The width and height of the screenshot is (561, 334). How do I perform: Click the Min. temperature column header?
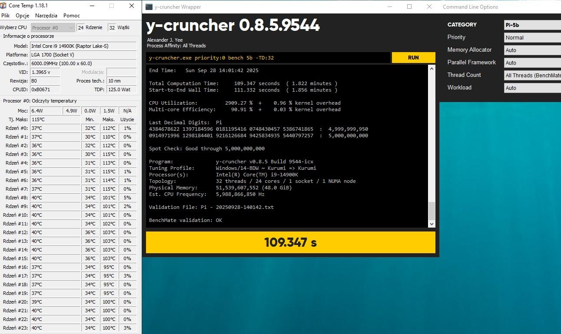pos(90,119)
